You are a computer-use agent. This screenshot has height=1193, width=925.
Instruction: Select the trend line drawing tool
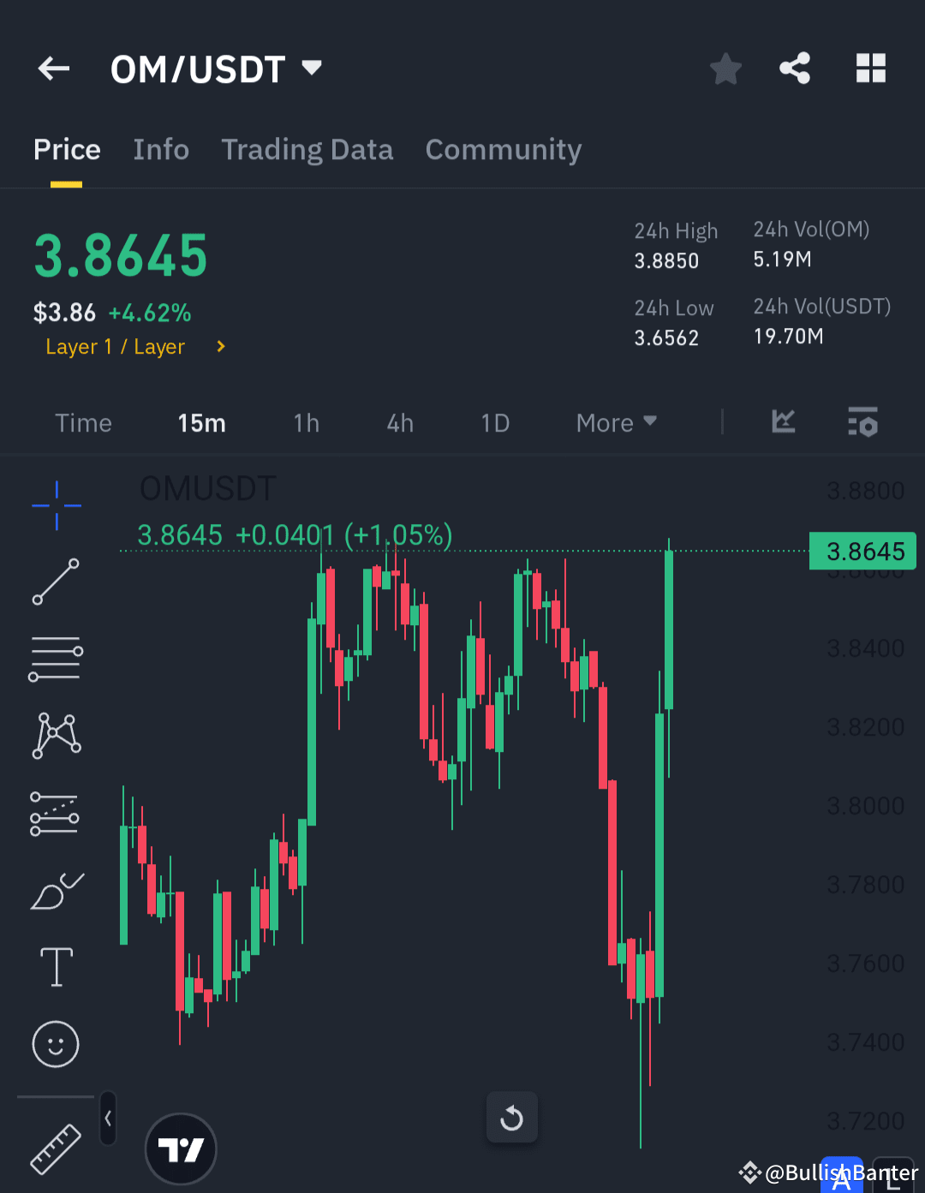(56, 583)
